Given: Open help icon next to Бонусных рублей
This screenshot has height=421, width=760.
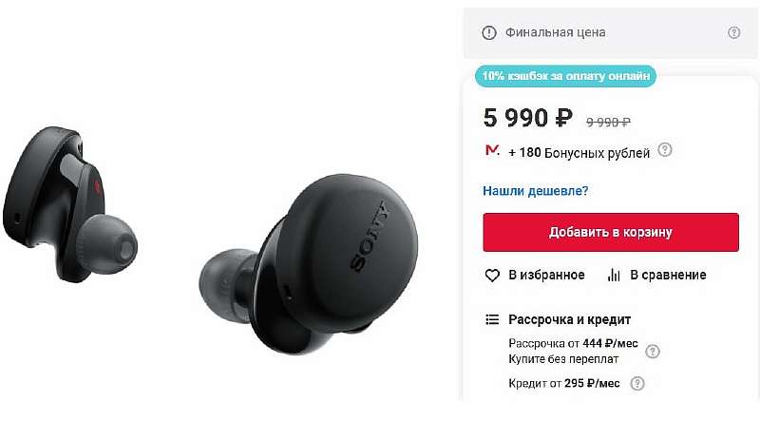Looking at the screenshot, I should coord(665,150).
